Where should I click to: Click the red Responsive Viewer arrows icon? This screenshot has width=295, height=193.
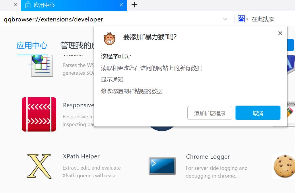click(x=39, y=114)
